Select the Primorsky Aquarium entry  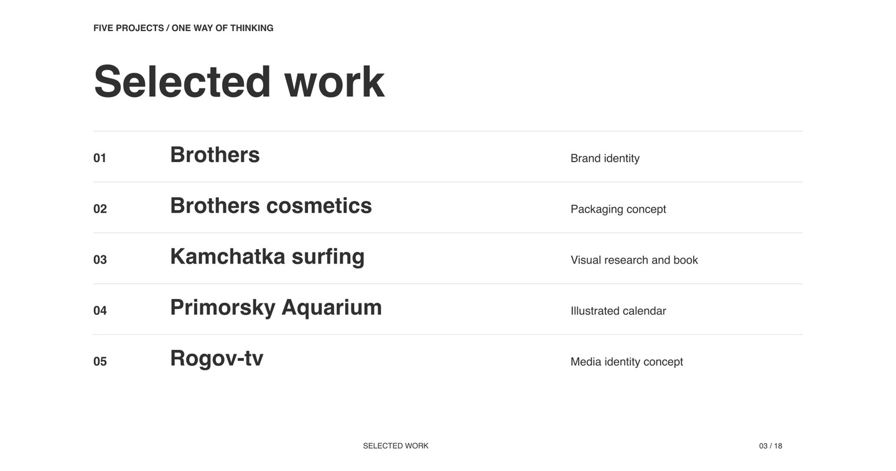point(276,308)
